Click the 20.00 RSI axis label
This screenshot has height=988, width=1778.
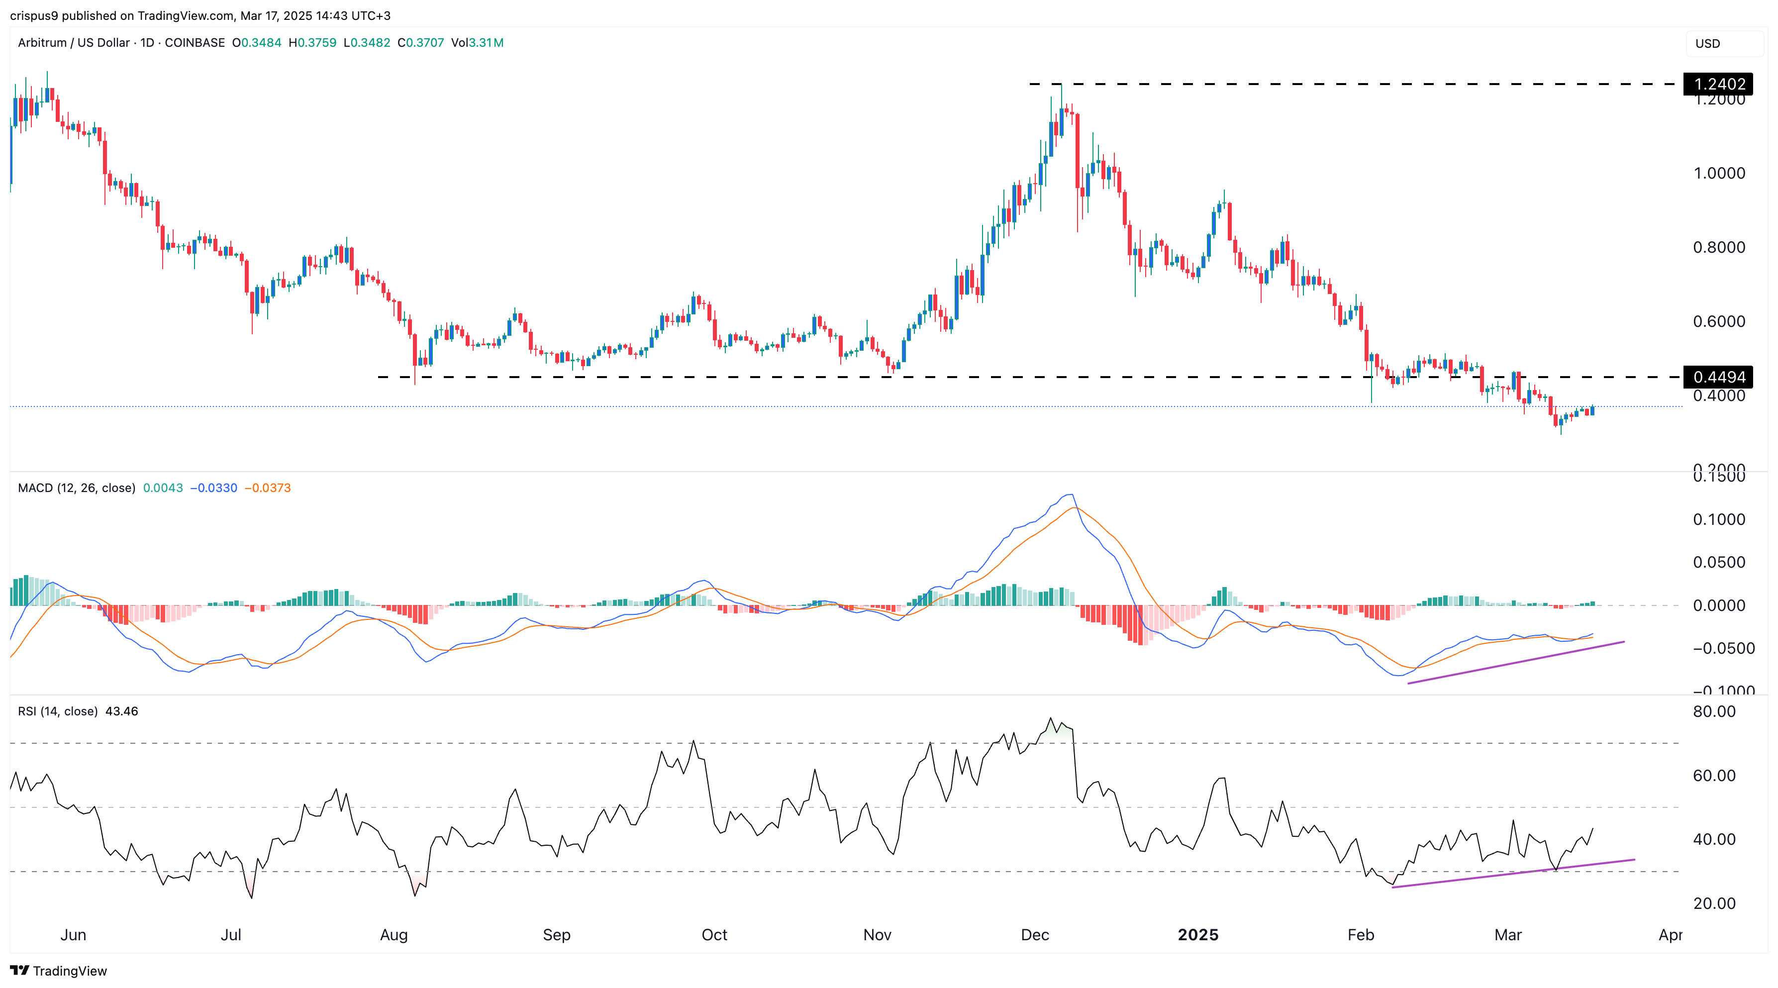tap(1714, 903)
